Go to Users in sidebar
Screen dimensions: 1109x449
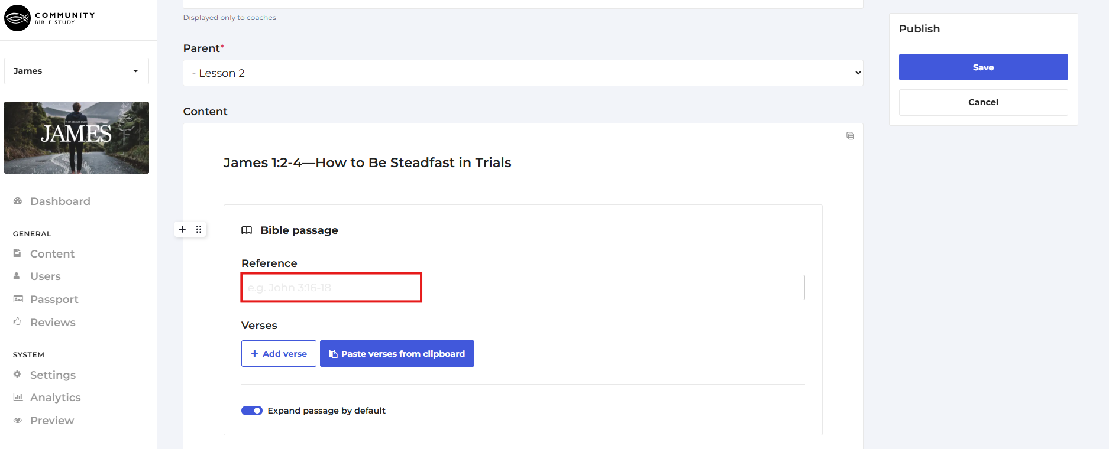45,276
